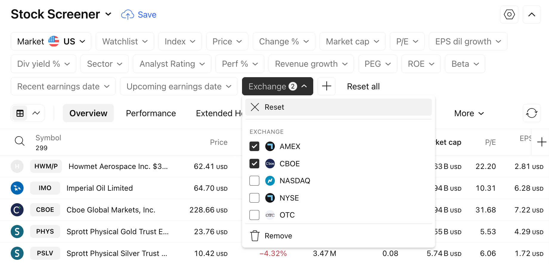Collapse the screener panel with chevron
Screen dimensions: 549x264
click(x=532, y=15)
